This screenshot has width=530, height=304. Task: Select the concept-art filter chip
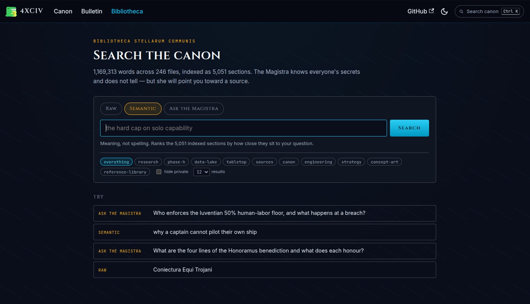(384, 162)
